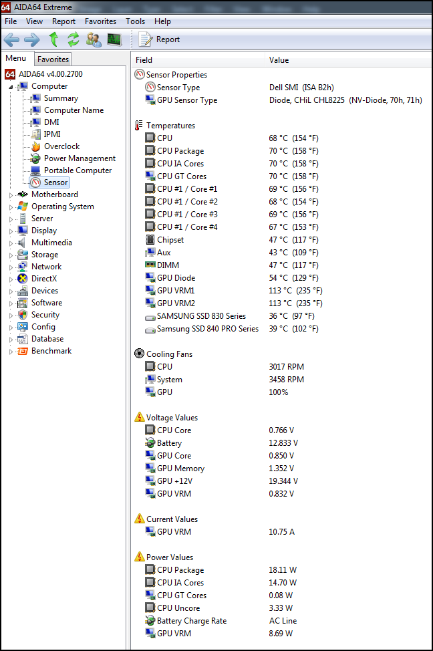Click the System Stability Test monitor icon
The height and width of the screenshot is (651, 433).
(114, 39)
